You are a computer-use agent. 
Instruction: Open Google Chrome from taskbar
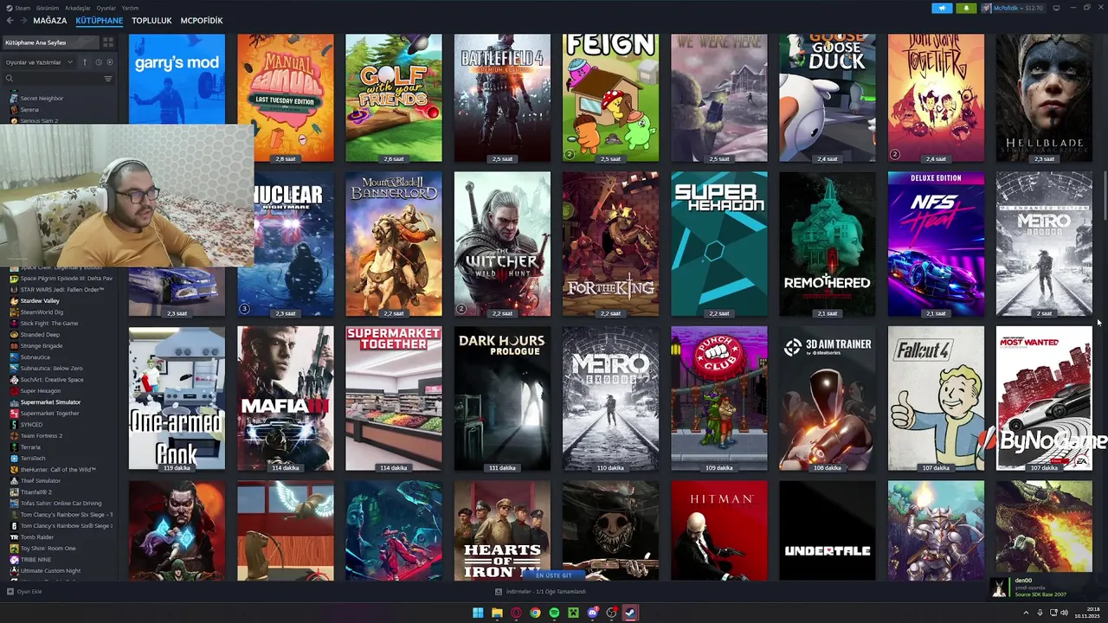click(535, 613)
